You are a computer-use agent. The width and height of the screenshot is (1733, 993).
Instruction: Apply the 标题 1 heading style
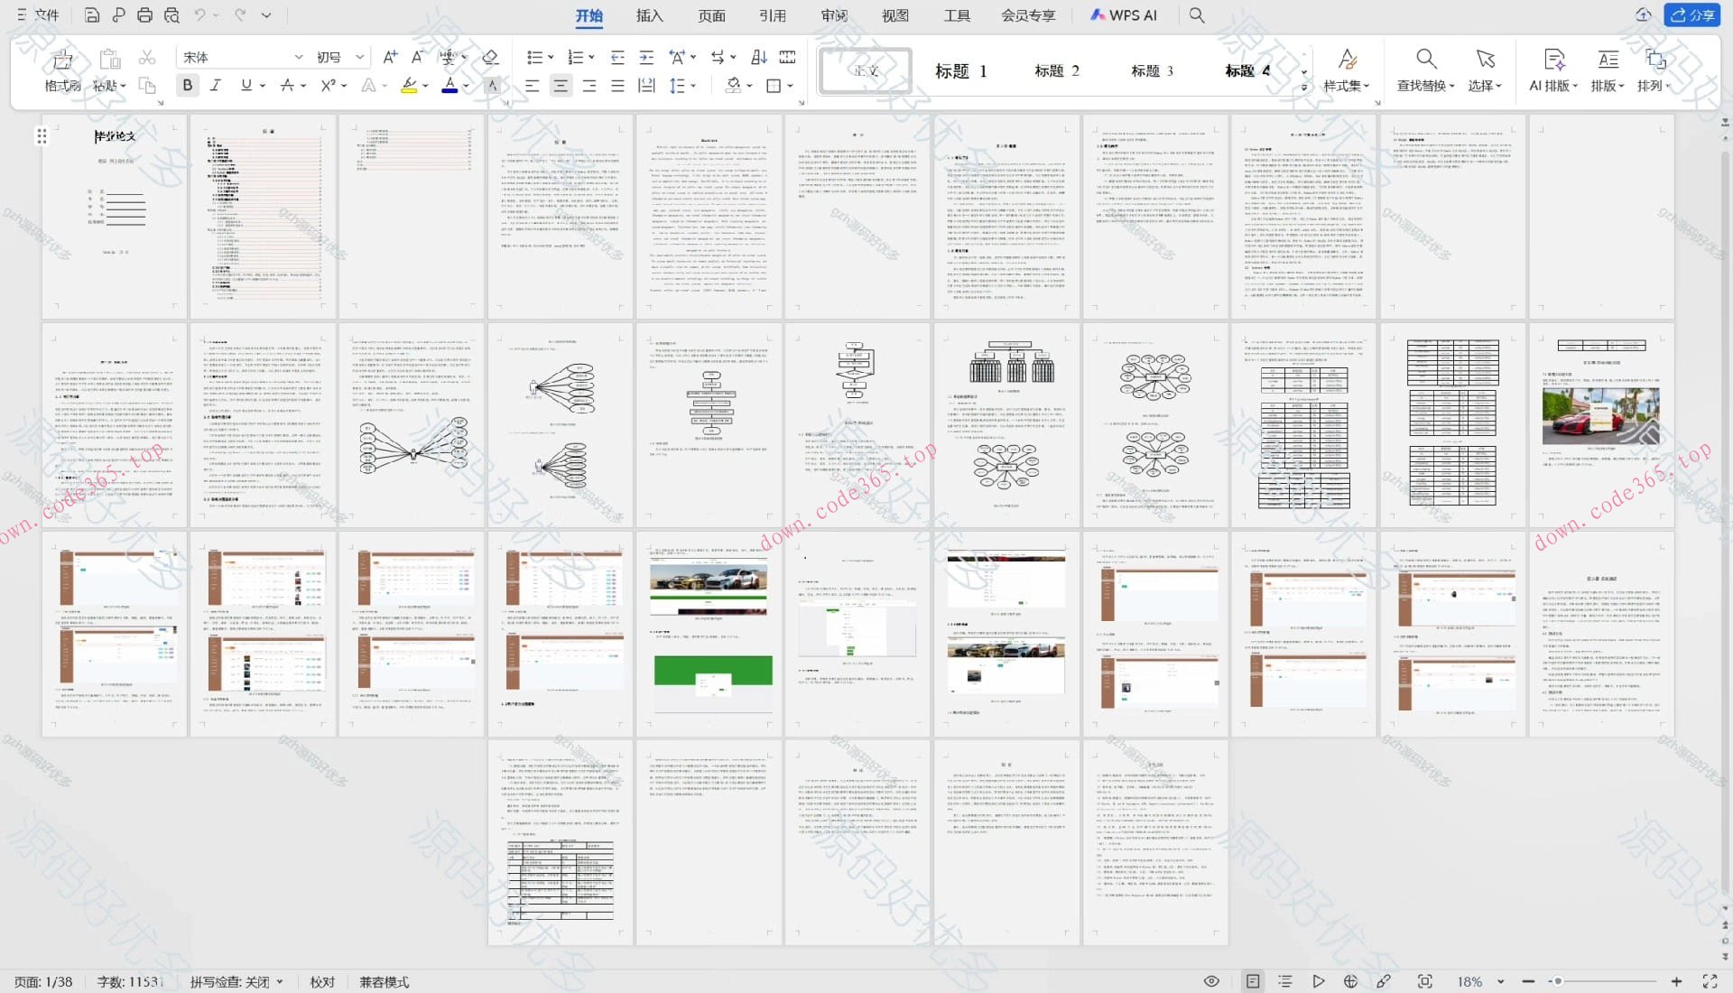coord(960,70)
